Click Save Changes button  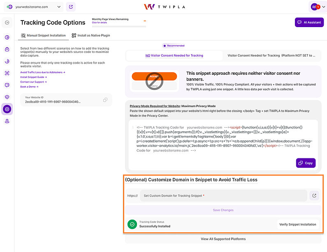coord(223,210)
